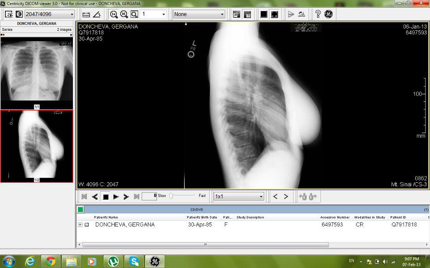
Task: Open the None filter dropdown
Action: [199, 14]
